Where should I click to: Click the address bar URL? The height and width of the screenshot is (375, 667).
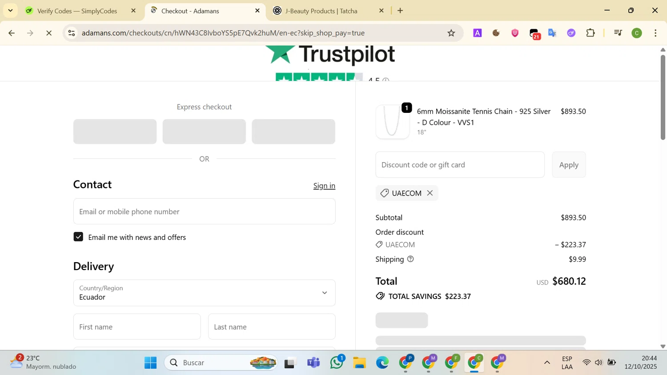223,33
